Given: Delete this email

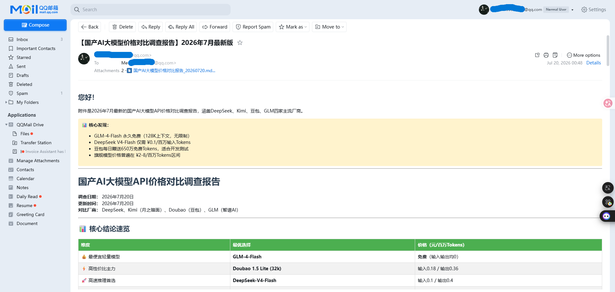Looking at the screenshot, I should pos(123,27).
